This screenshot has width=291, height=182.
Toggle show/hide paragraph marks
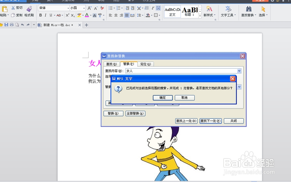(x=153, y=8)
